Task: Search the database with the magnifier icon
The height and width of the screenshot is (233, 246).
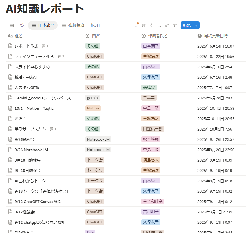Action: coord(159,25)
